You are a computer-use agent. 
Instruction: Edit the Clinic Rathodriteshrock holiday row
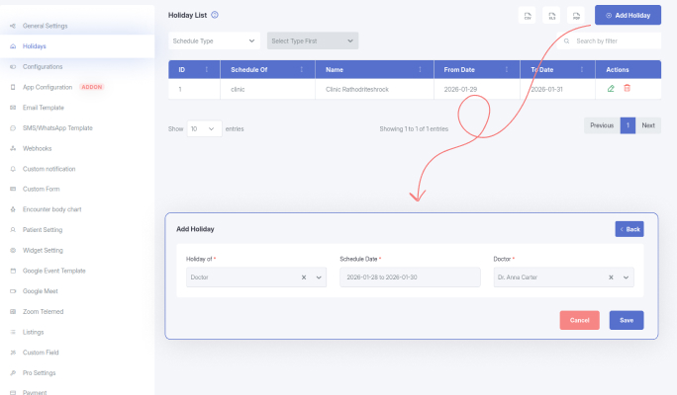pyautogui.click(x=611, y=88)
